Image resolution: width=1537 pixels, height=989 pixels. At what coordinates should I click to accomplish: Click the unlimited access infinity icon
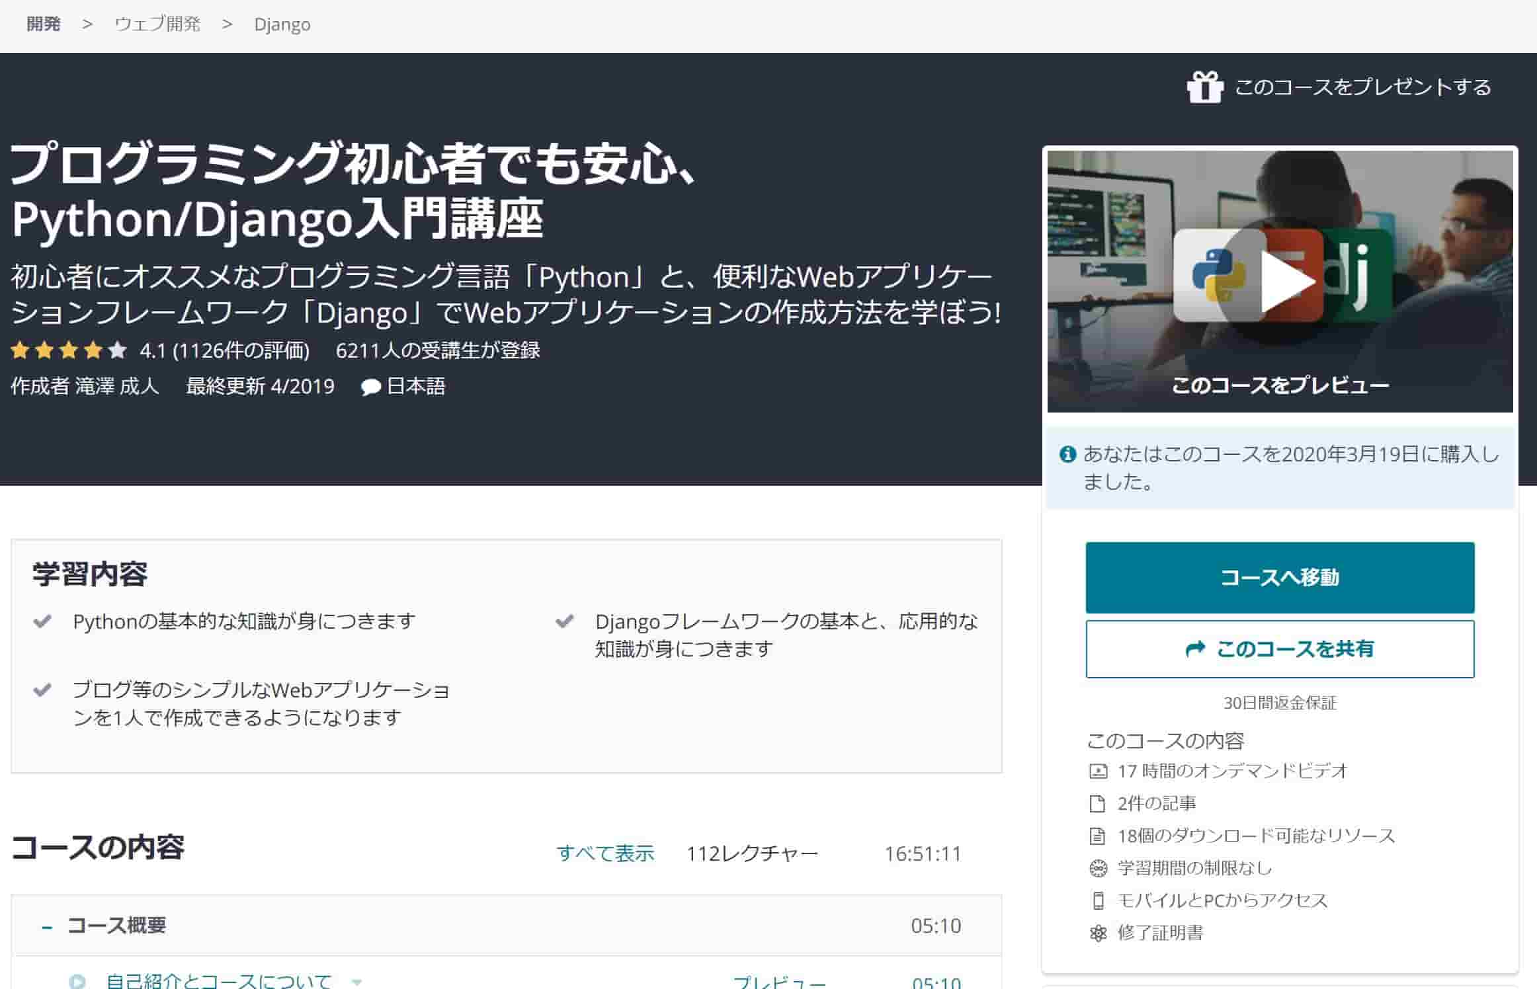coord(1098,868)
